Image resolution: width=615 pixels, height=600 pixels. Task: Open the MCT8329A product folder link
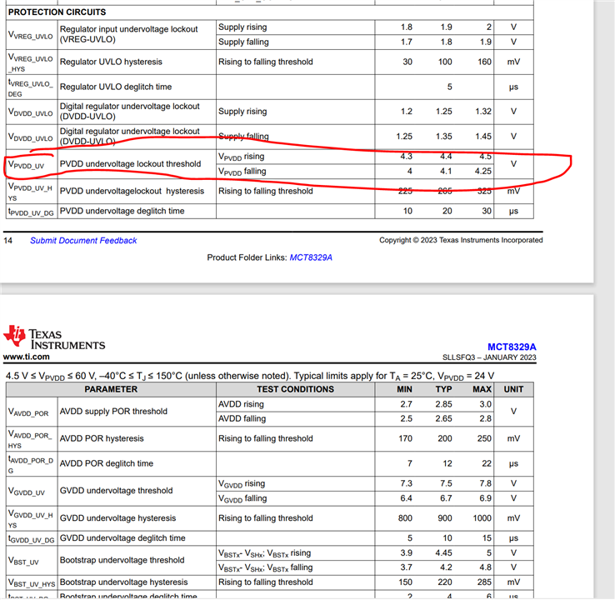coord(311,257)
